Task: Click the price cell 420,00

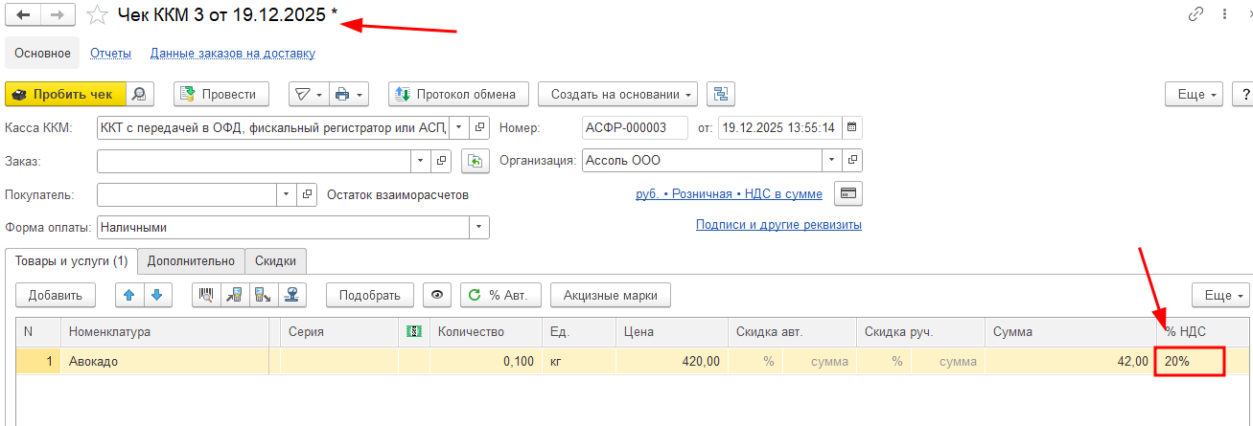Action: click(x=672, y=361)
